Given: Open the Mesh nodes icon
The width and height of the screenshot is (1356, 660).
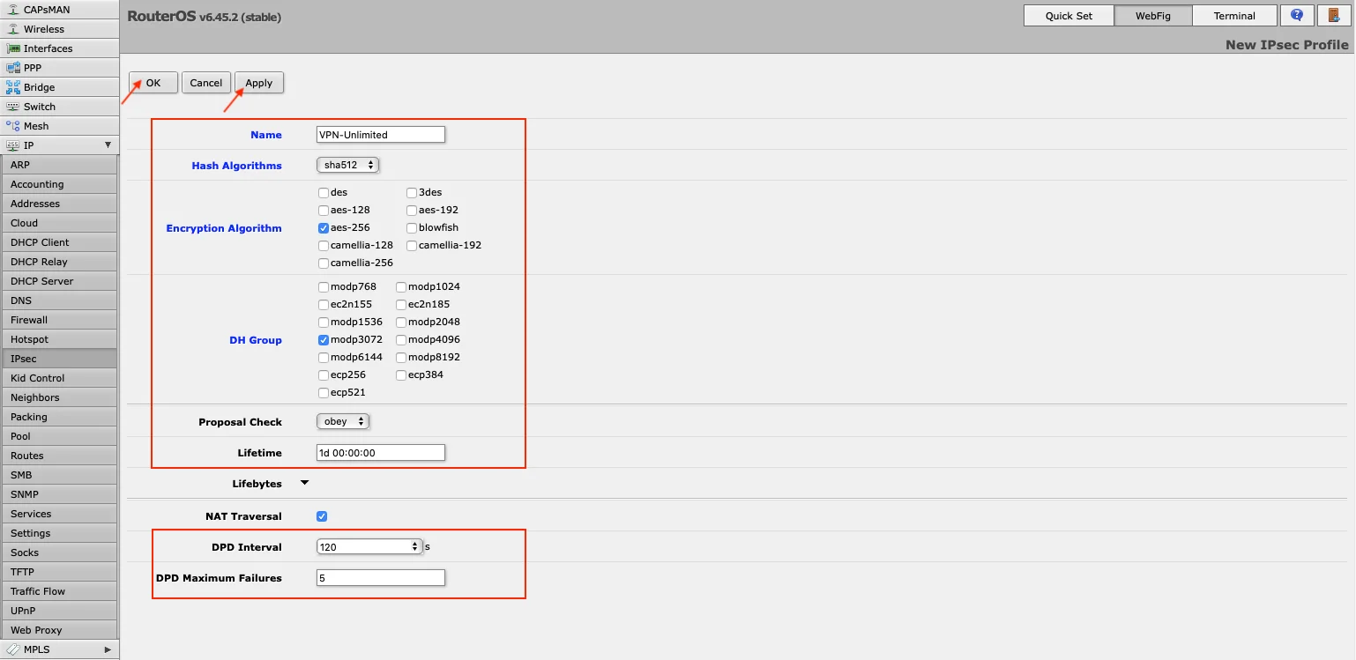Looking at the screenshot, I should 13,126.
